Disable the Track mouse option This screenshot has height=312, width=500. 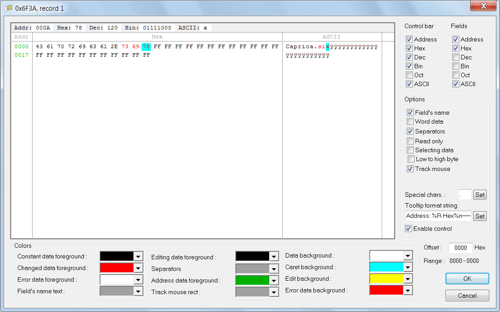point(410,169)
